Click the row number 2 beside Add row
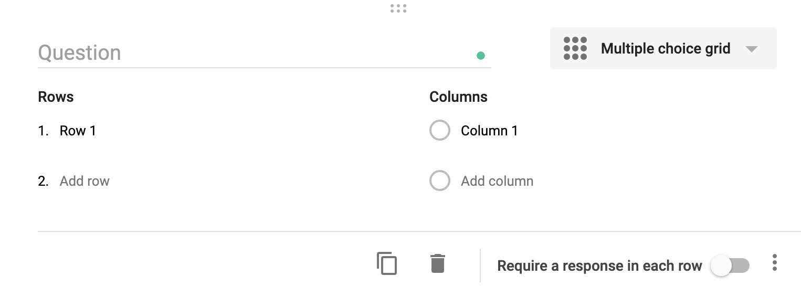This screenshot has height=297, width=801. point(43,181)
